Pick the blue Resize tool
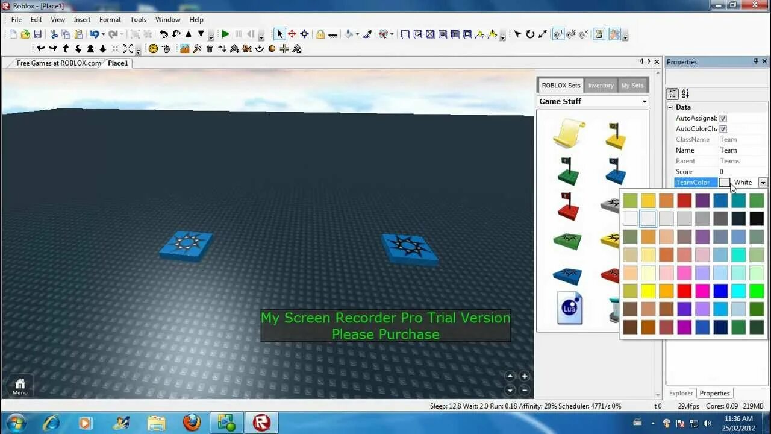The height and width of the screenshot is (434, 771). coord(305,34)
